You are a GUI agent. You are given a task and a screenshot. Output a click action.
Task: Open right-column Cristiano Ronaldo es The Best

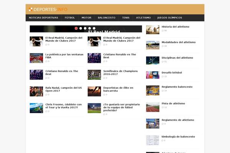[120, 56]
